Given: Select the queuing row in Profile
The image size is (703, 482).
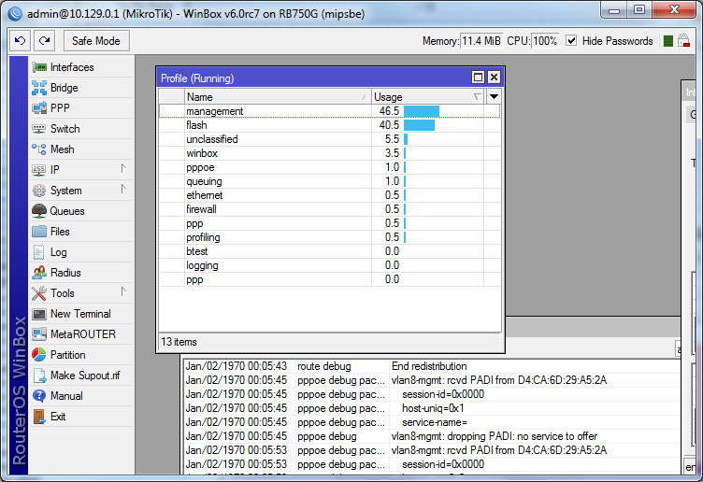Looking at the screenshot, I should (x=329, y=181).
